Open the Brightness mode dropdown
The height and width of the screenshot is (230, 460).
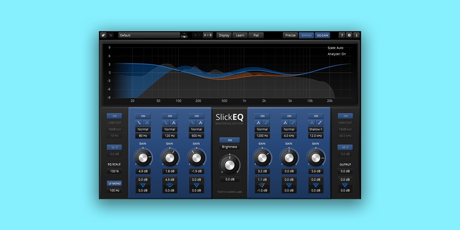(x=230, y=147)
